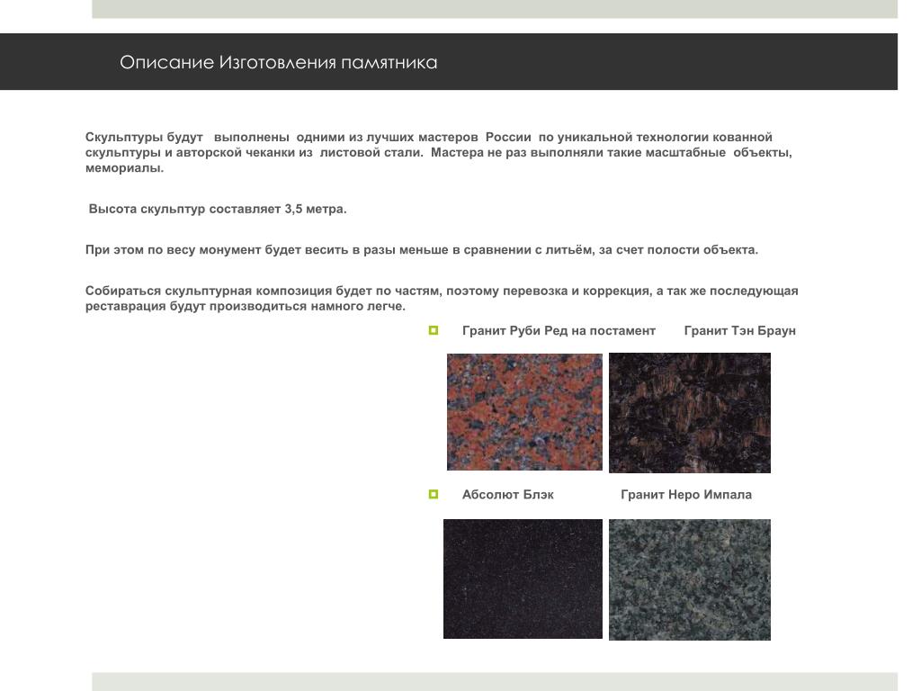Click the Nero Impala granite sample image
Screen dimensions: 921x691
690,580
